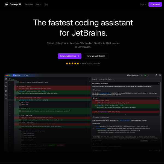The height and width of the screenshot is (164, 164).
Task: Expand the dev branch dropdown
Action: [27, 75]
